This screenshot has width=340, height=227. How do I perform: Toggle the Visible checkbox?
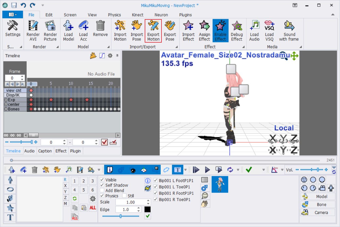tap(102, 180)
